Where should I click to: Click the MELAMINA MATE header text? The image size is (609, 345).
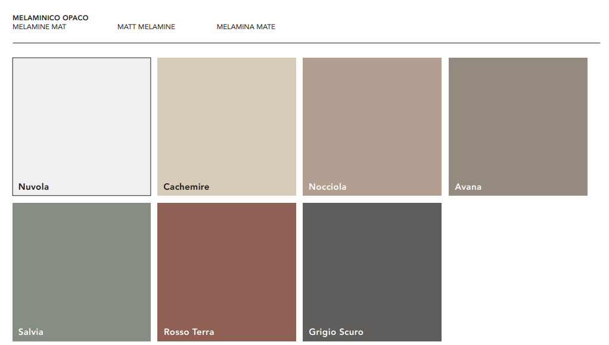tap(246, 27)
